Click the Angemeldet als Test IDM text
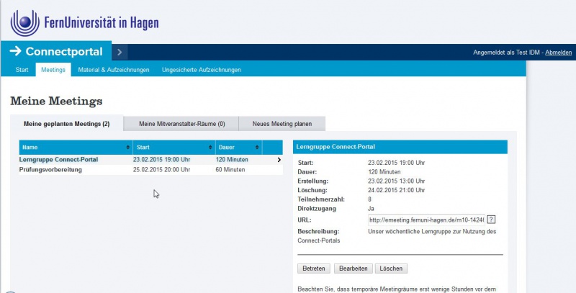This screenshot has width=576, height=293. tap(506, 53)
